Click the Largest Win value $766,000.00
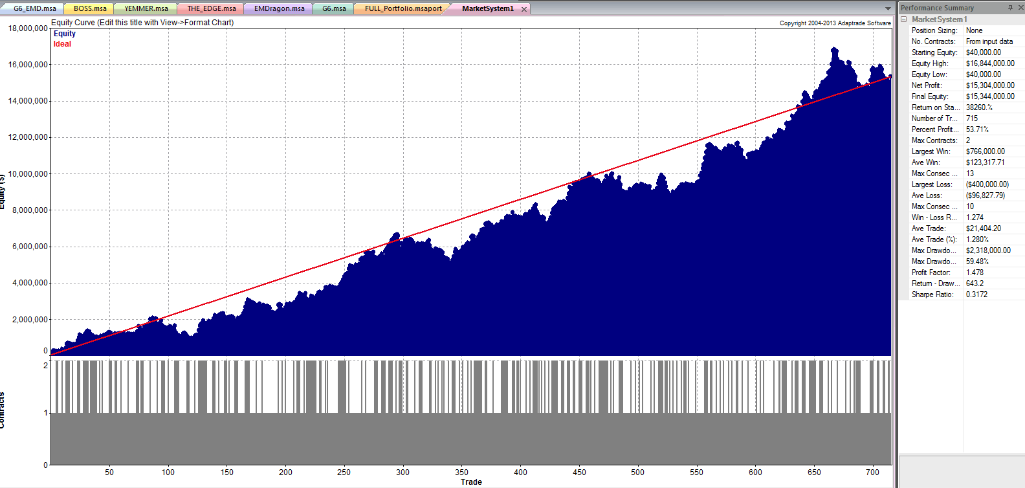This screenshot has width=1025, height=488. click(986, 151)
